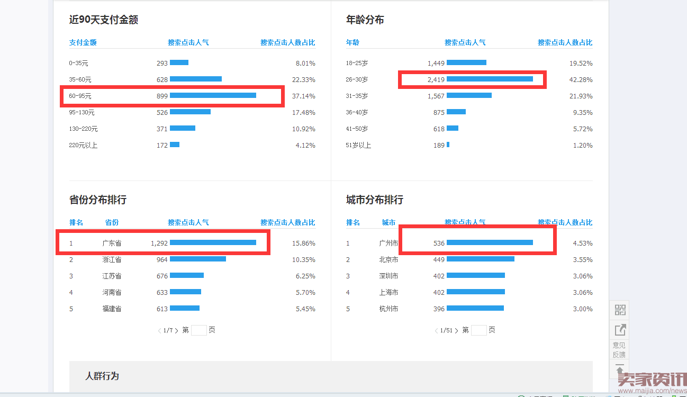Click the 省份分布排行 section title

(98, 200)
